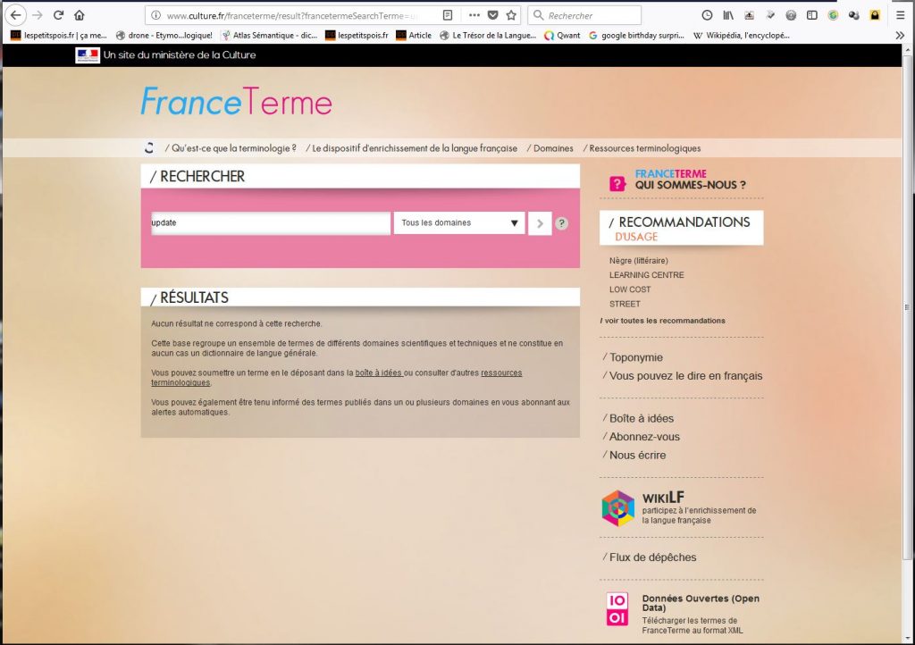915x645 pixels.
Task: Click the browser reload page icon
Action: click(59, 15)
